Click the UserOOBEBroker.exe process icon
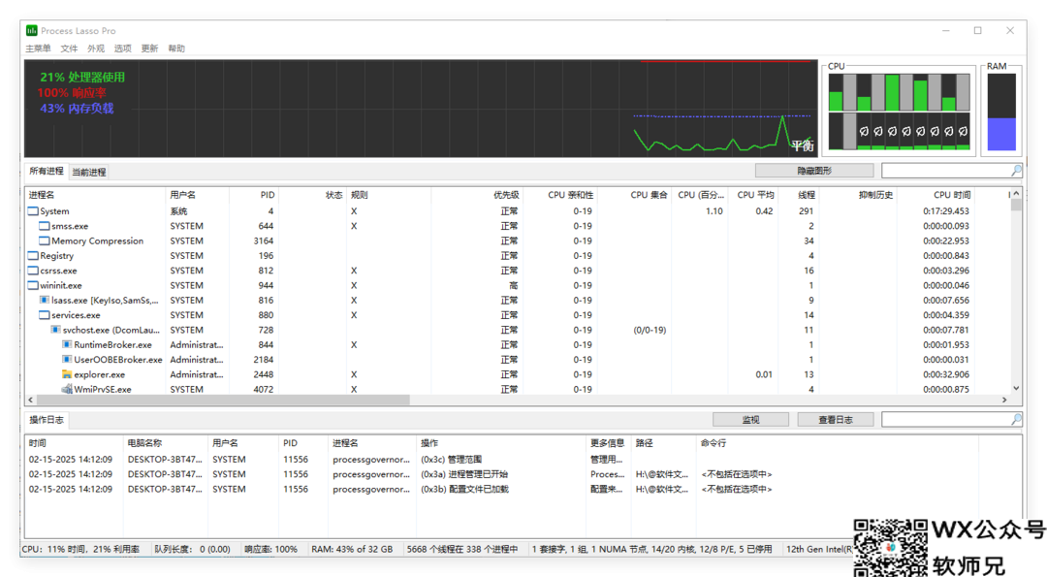This screenshot has width=1047, height=577. click(67, 359)
